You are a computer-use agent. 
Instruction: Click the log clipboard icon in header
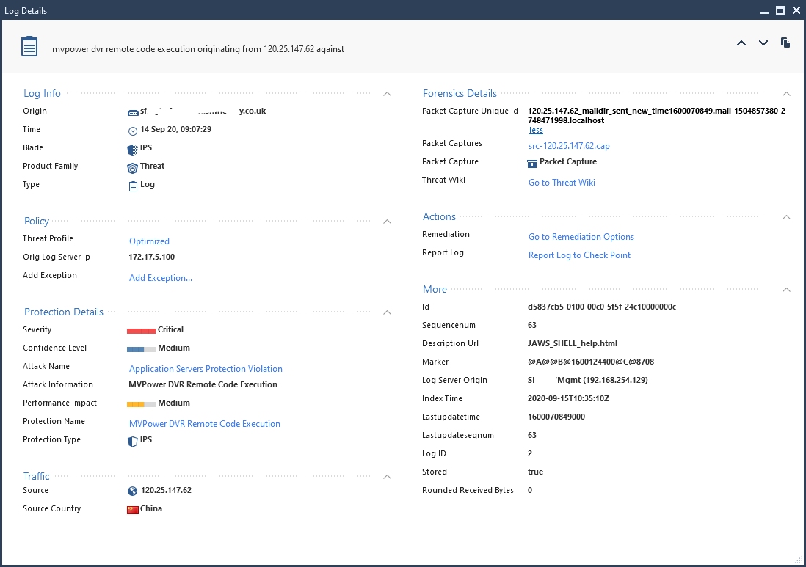(x=29, y=48)
